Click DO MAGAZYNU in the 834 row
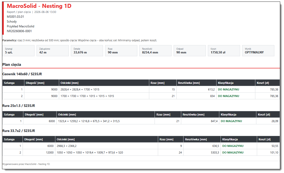The image size is (284, 173). (x=229, y=96)
